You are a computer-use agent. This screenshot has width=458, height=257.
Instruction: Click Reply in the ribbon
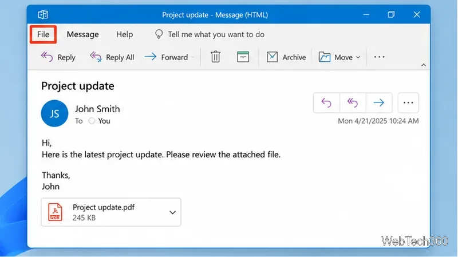click(x=58, y=57)
